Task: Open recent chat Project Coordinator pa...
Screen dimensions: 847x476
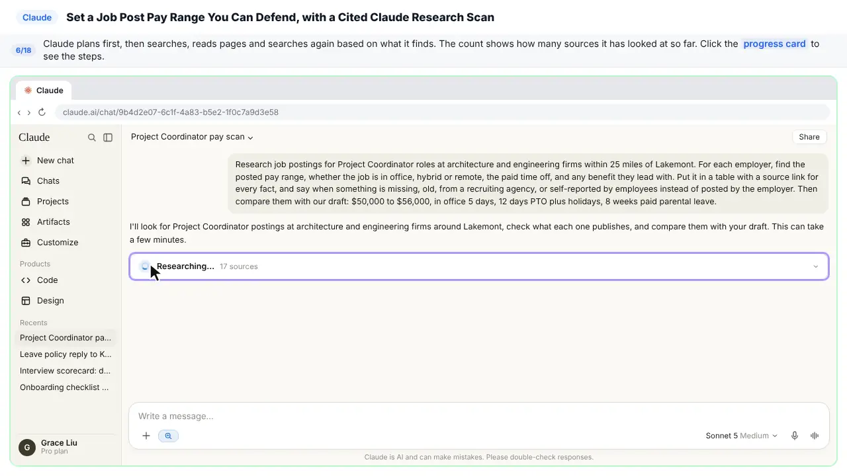Action: 66,338
